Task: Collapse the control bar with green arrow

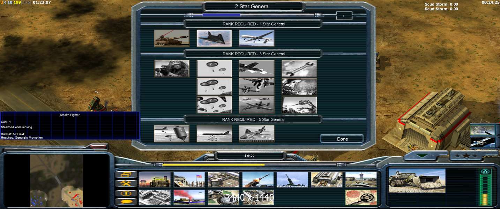Action: pyautogui.click(x=423, y=156)
